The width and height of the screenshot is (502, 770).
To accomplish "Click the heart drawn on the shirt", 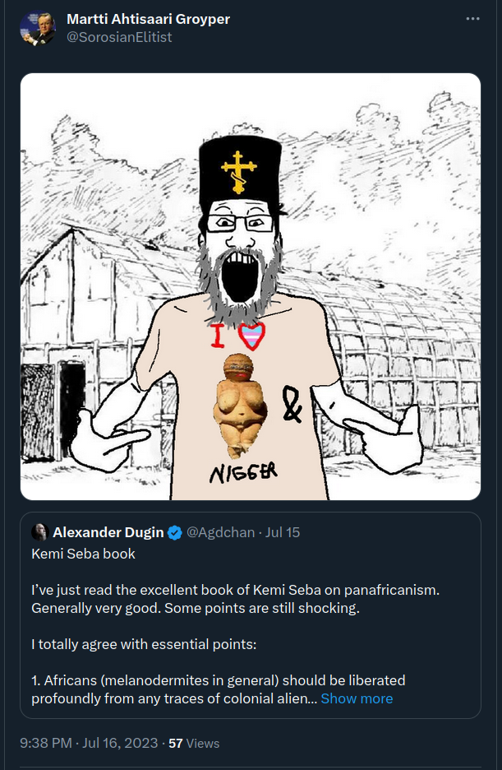I will (x=252, y=335).
